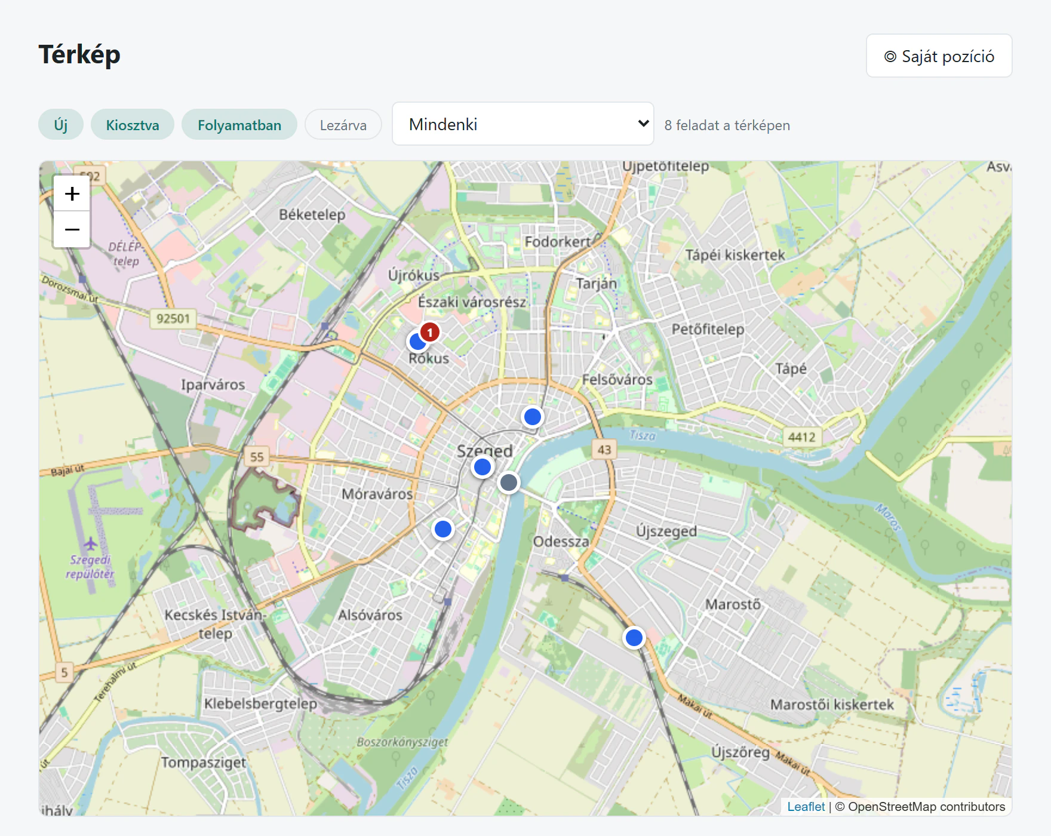Zoom out with the map minus button

click(72, 229)
